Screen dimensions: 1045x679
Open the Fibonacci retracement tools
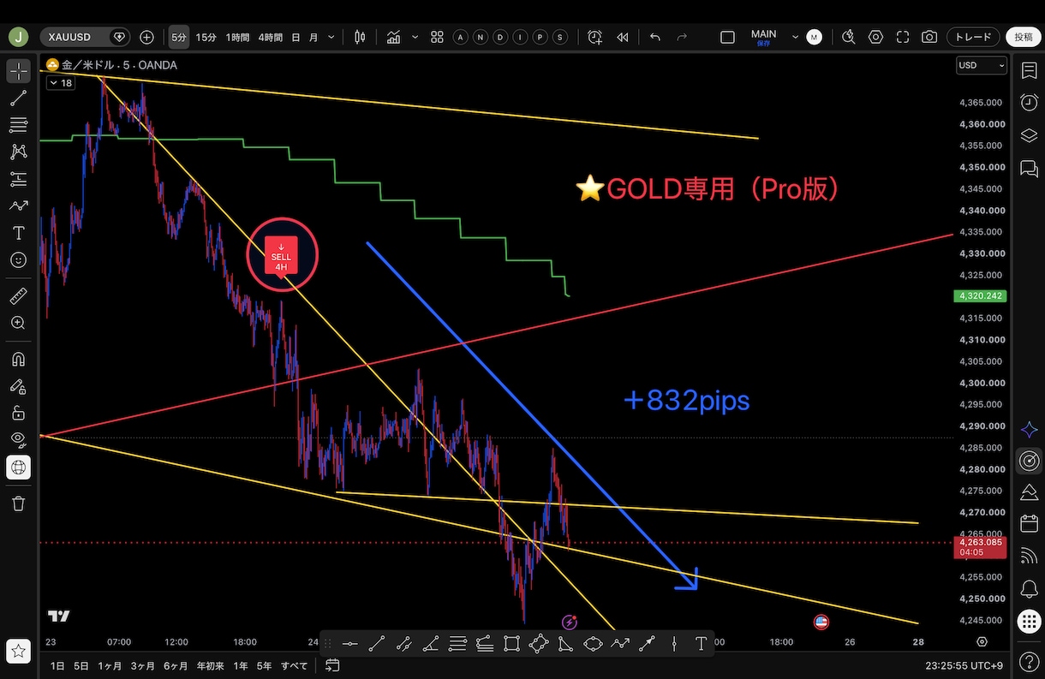coord(18,126)
